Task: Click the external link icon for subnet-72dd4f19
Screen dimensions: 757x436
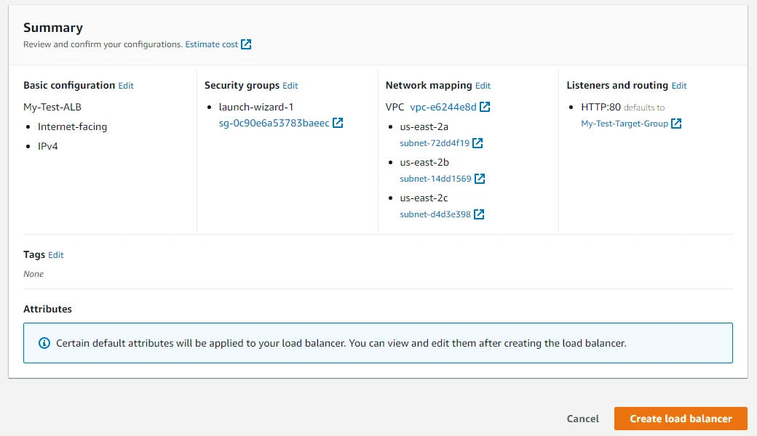Action: pyautogui.click(x=478, y=142)
